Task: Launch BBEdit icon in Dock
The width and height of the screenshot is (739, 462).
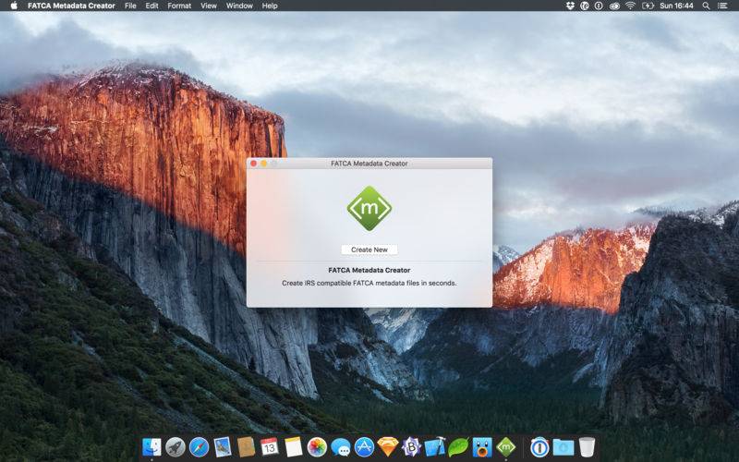Action: pyautogui.click(x=411, y=447)
